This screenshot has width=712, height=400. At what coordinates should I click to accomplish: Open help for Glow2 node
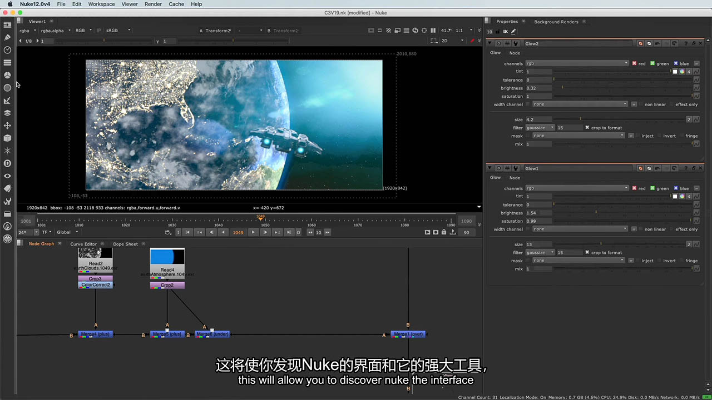click(686, 43)
